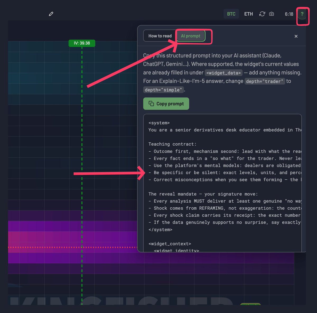Select the AI prompt tab
Viewport: 317px width, 313px height.
(191, 36)
